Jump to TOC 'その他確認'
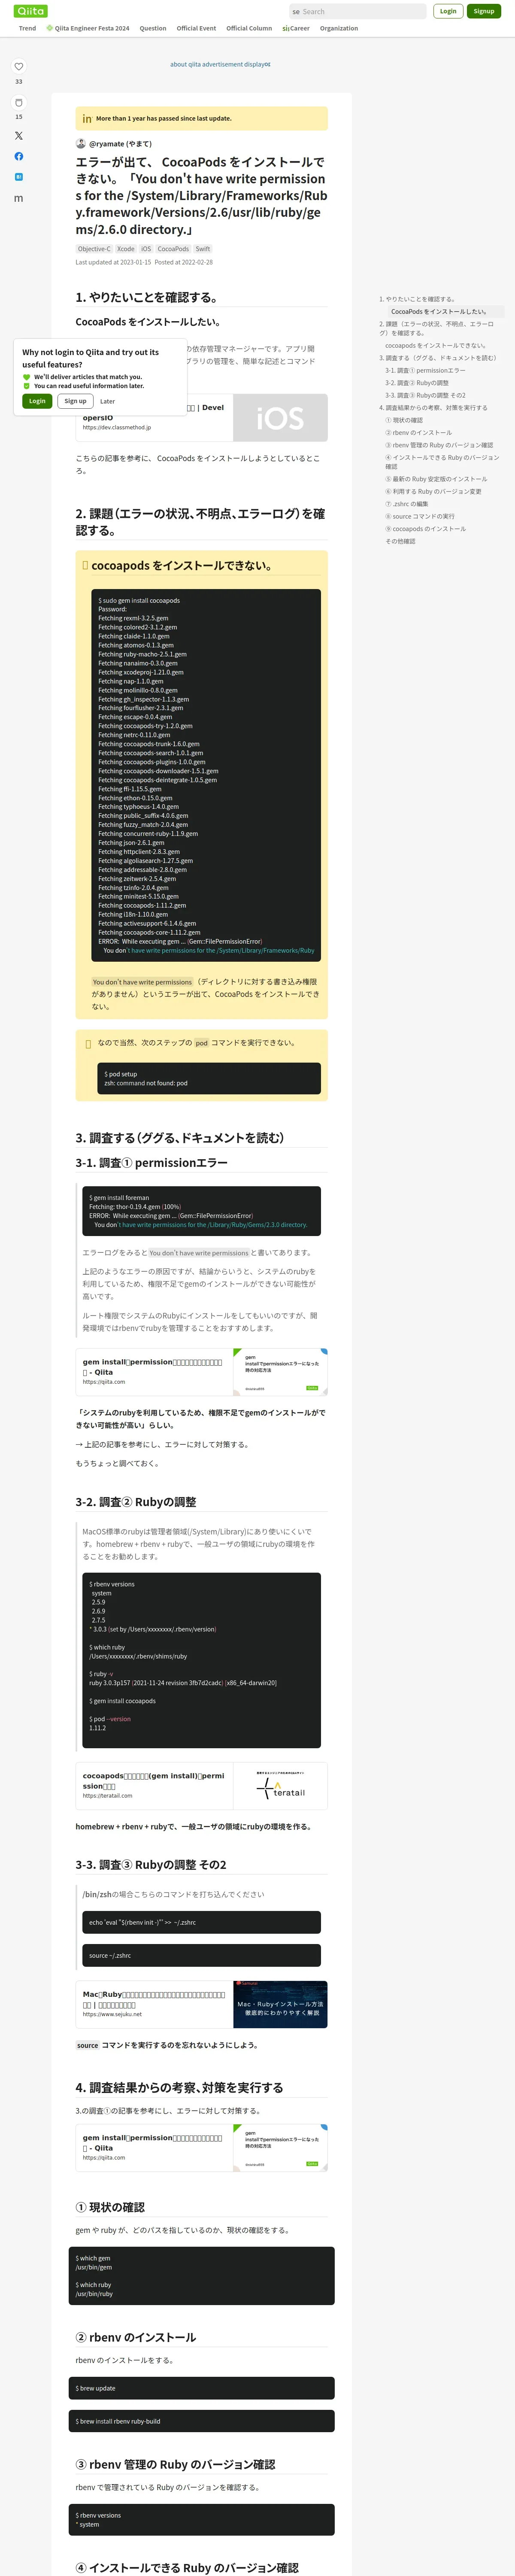This screenshot has width=515, height=2576. 400,541
